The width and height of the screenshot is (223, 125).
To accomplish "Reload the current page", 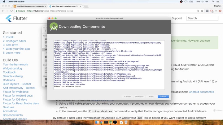I will [11, 11].
